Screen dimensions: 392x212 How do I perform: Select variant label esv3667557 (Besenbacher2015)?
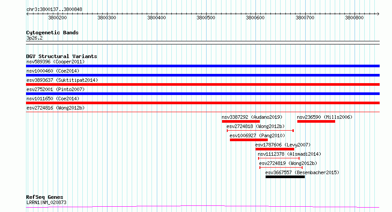302,172
